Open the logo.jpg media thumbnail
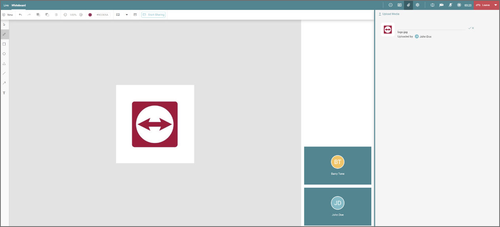The width and height of the screenshot is (500, 227). (x=388, y=30)
